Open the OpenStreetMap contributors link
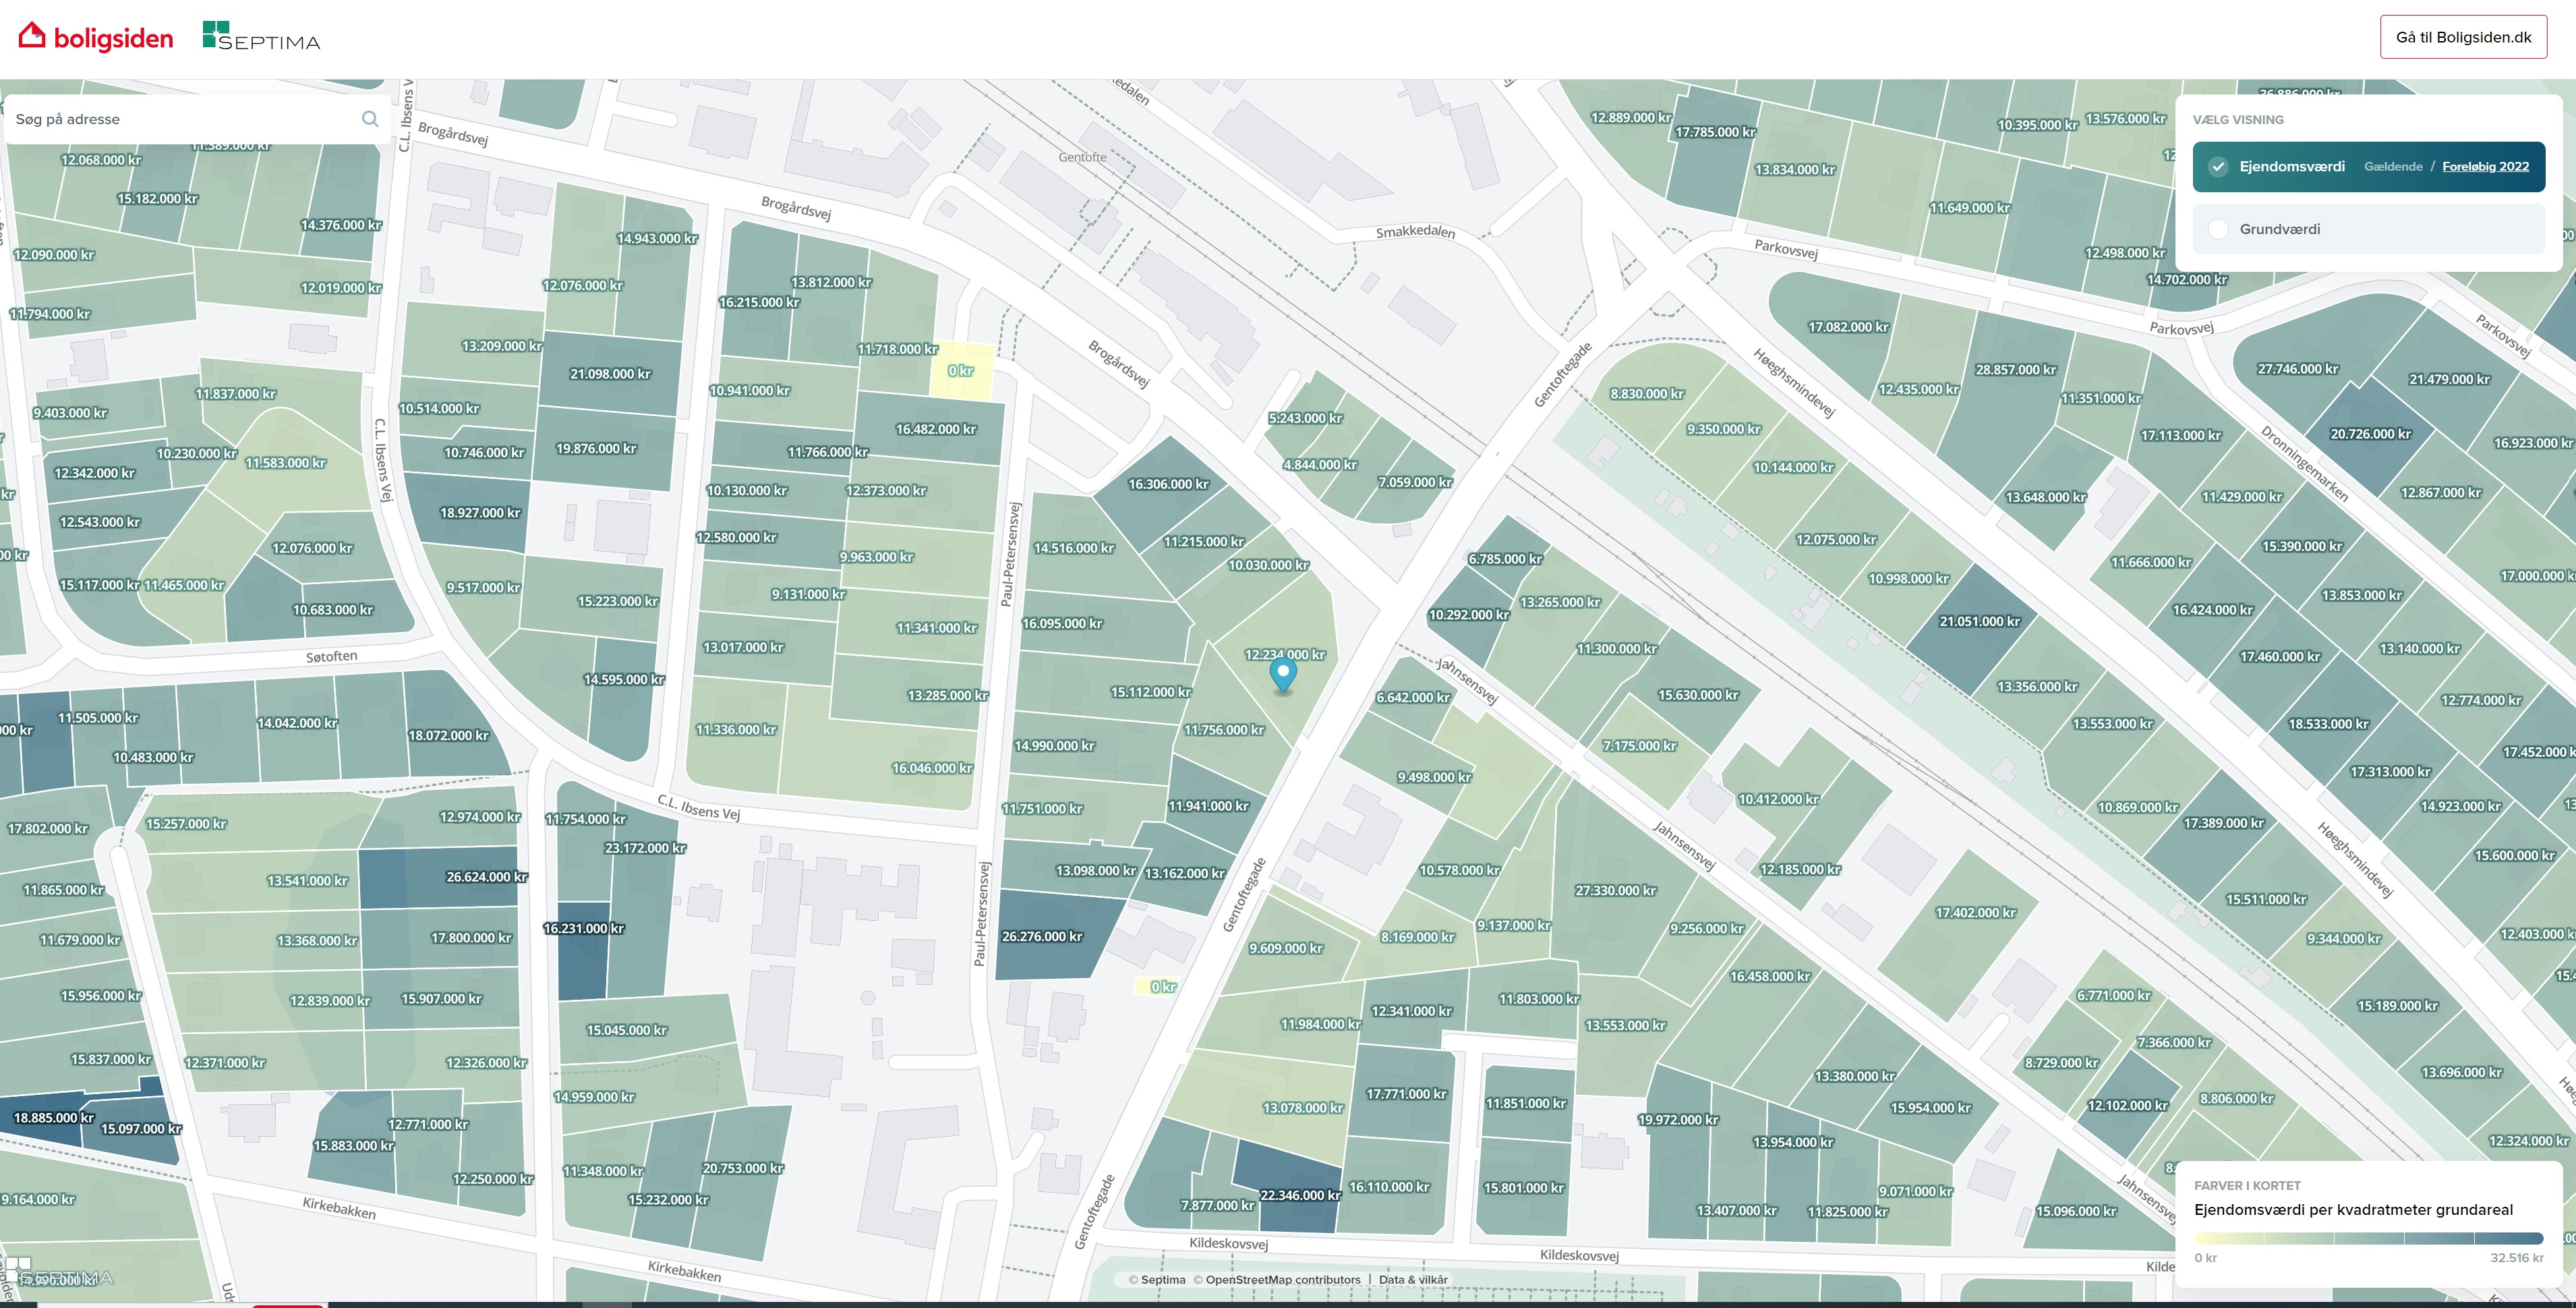This screenshot has height=1308, width=2576. click(1282, 1279)
